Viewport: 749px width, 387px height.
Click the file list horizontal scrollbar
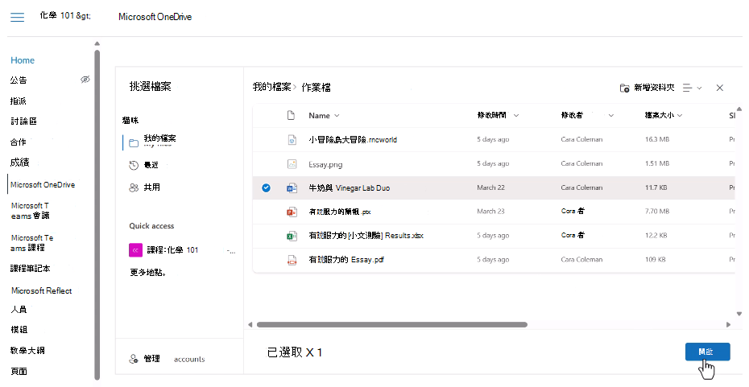click(x=391, y=324)
